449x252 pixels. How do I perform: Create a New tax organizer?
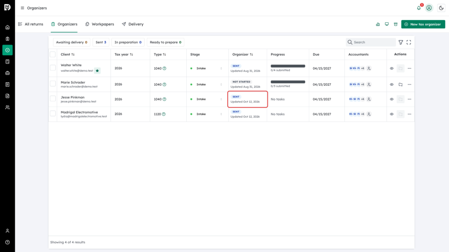[423, 24]
